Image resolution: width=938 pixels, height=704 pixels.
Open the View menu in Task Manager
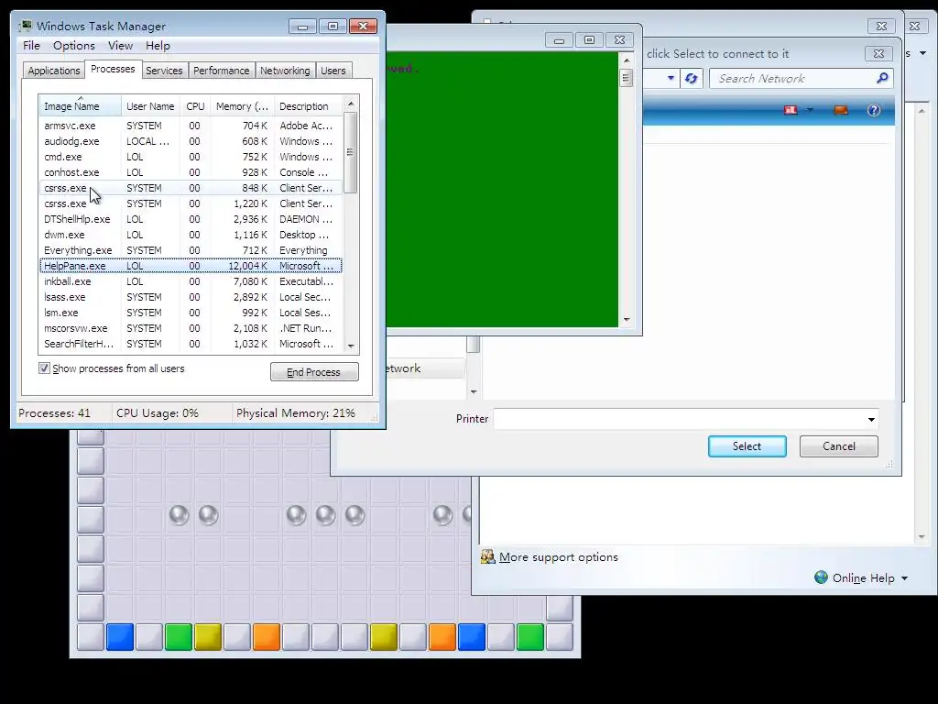(x=120, y=46)
